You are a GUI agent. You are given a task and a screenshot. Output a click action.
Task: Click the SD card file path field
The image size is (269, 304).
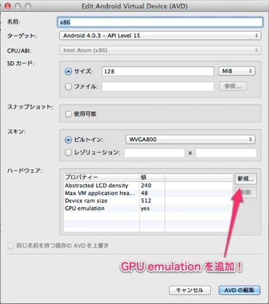click(158, 87)
